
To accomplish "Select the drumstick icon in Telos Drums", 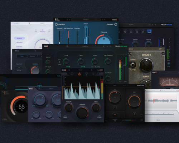I will click(x=143, y=32).
